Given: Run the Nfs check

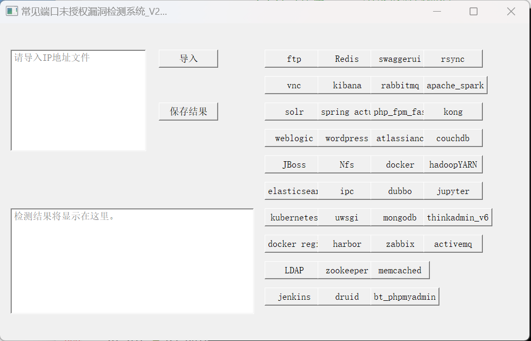Looking at the screenshot, I should (x=345, y=164).
